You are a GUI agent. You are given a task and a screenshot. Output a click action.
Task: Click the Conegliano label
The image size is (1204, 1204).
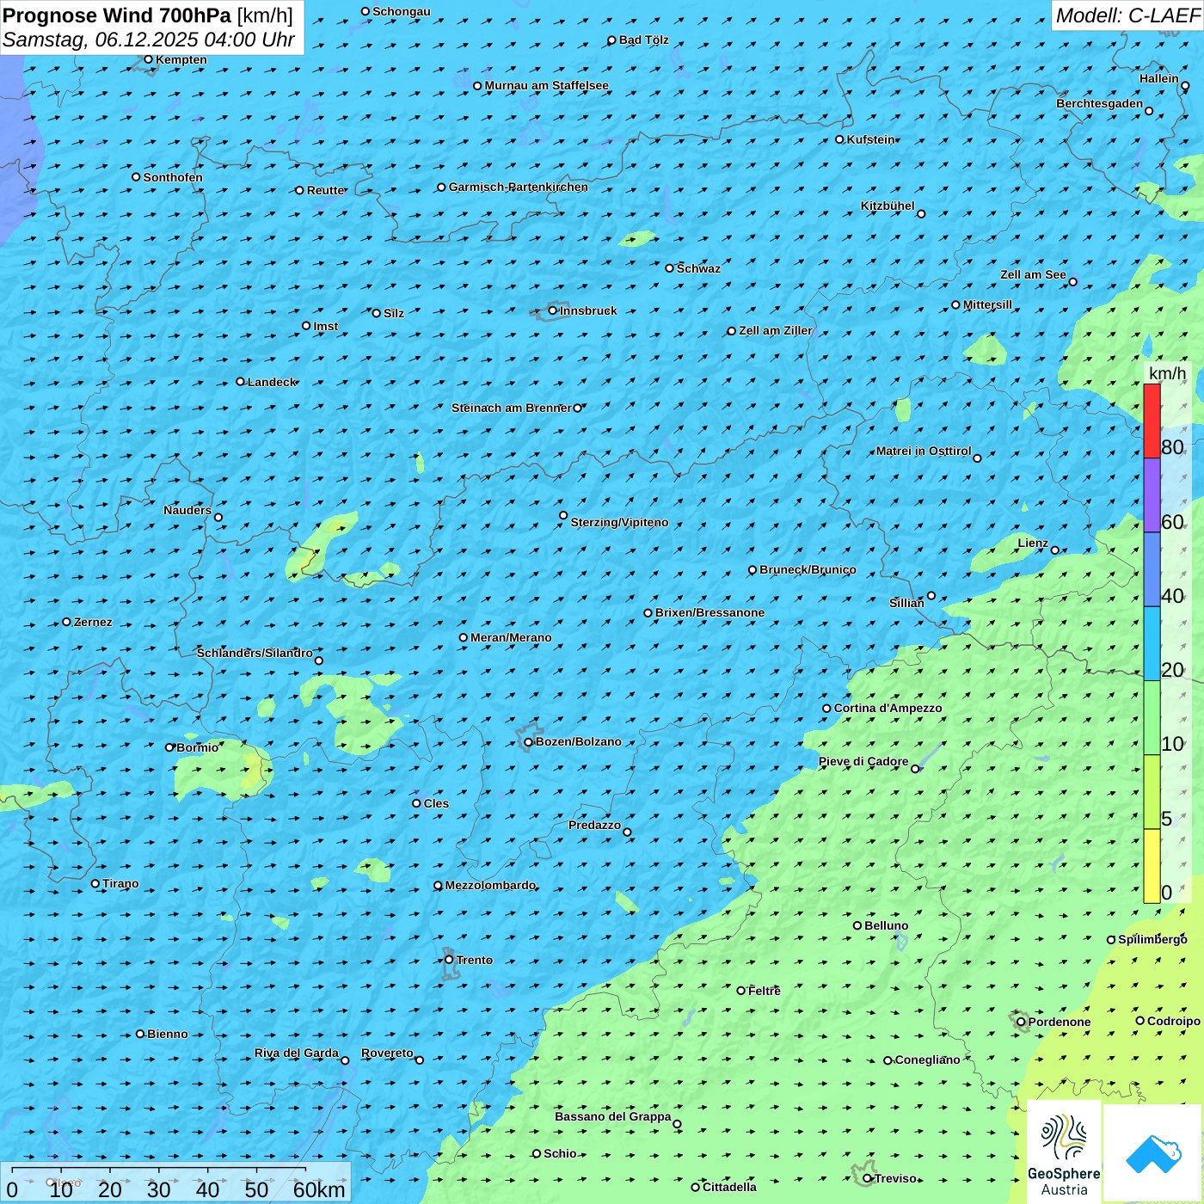click(x=927, y=1060)
